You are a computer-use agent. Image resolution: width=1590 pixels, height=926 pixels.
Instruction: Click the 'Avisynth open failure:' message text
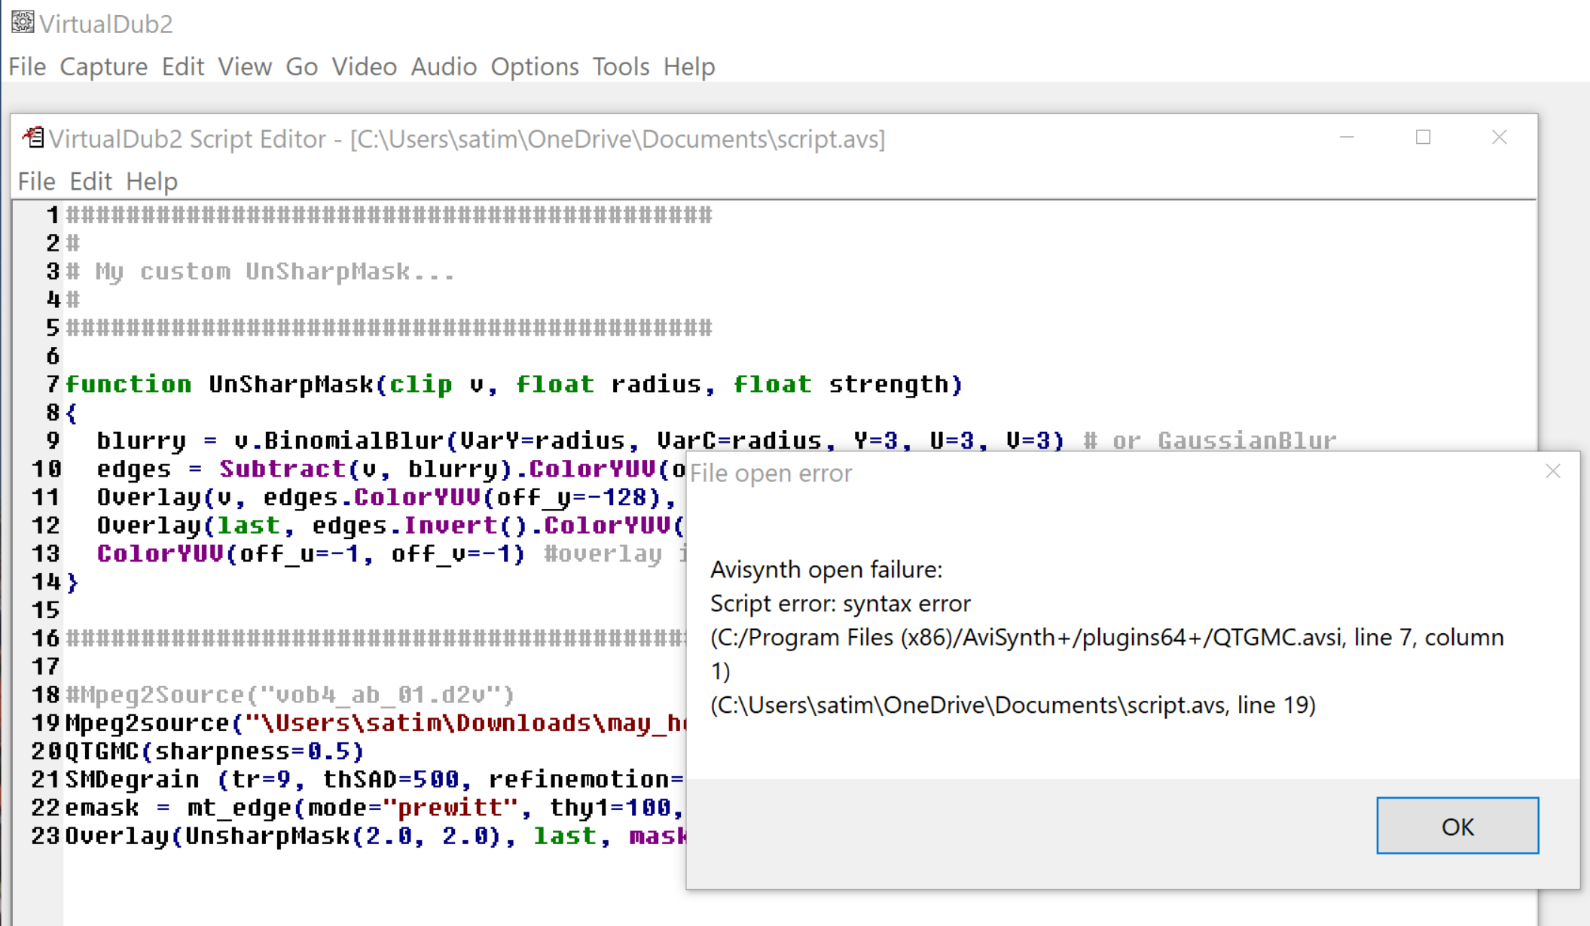coord(826,570)
